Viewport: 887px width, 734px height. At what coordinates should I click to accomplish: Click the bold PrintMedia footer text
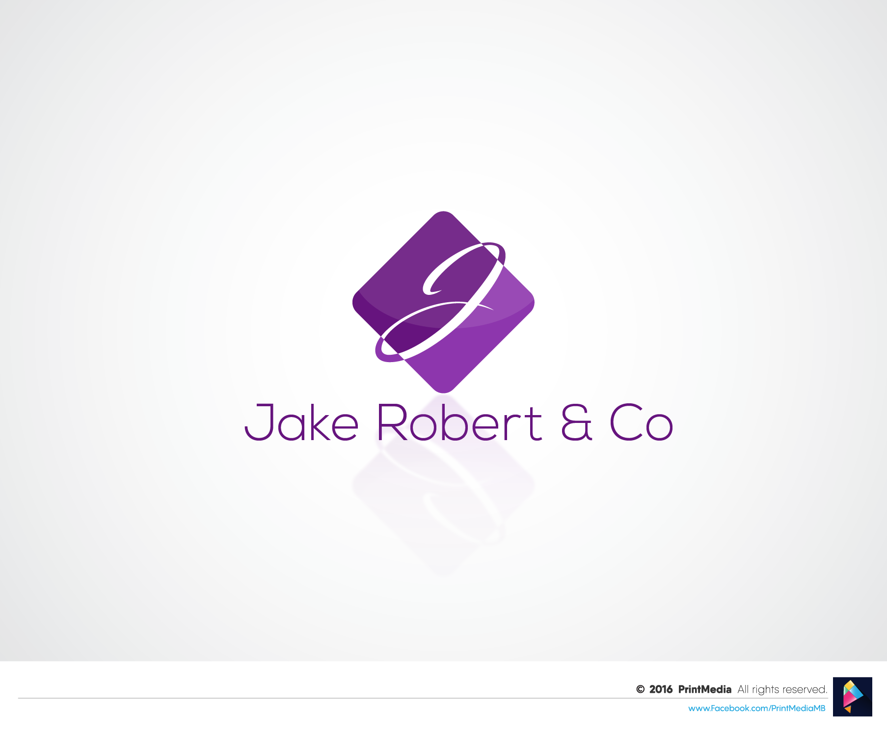click(704, 689)
